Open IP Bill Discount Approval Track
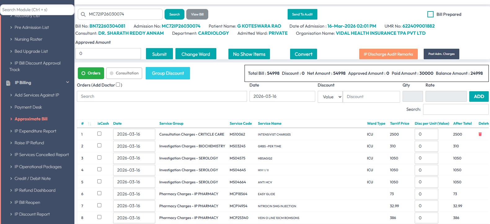This screenshot has height=224, width=490. (35, 66)
